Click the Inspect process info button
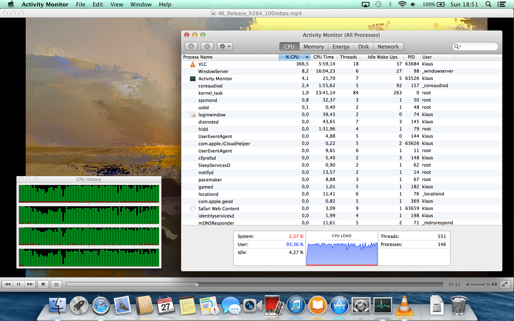Image resolution: width=514 pixels, height=321 pixels. point(207,47)
